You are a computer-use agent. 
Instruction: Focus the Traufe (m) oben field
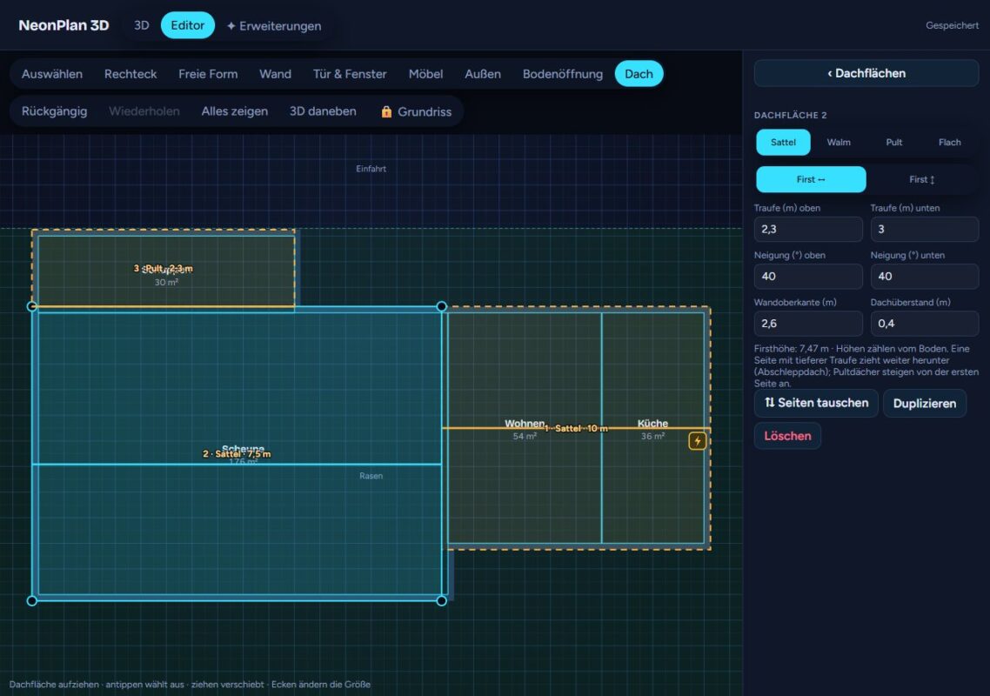(808, 230)
